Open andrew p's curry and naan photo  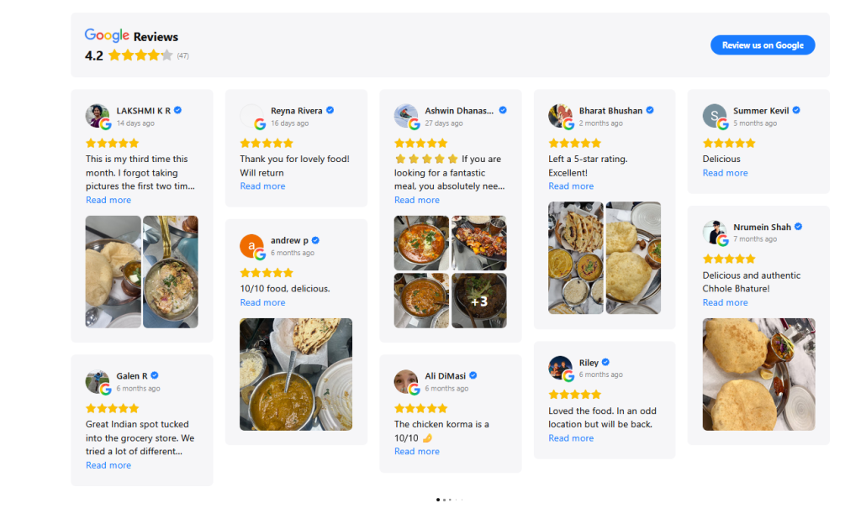296,374
